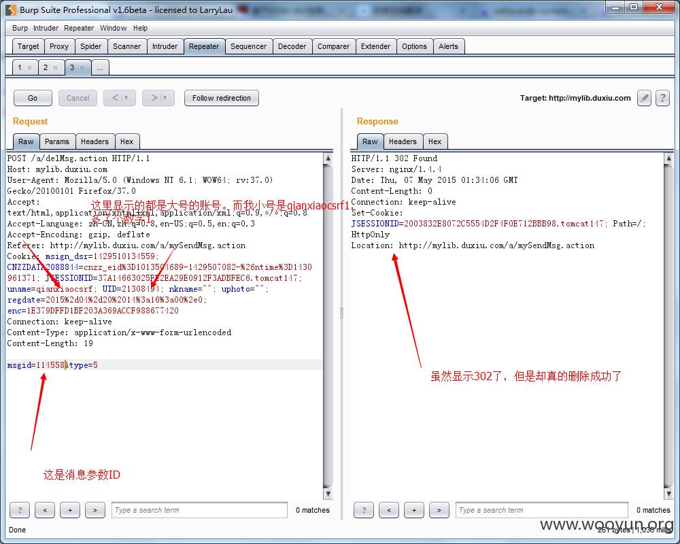The image size is (680, 544).
Task: Click the Follow redirection button
Action: coord(222,98)
